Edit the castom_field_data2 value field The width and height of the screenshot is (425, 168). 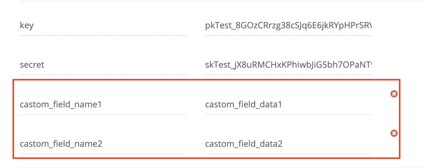pyautogui.click(x=288, y=144)
